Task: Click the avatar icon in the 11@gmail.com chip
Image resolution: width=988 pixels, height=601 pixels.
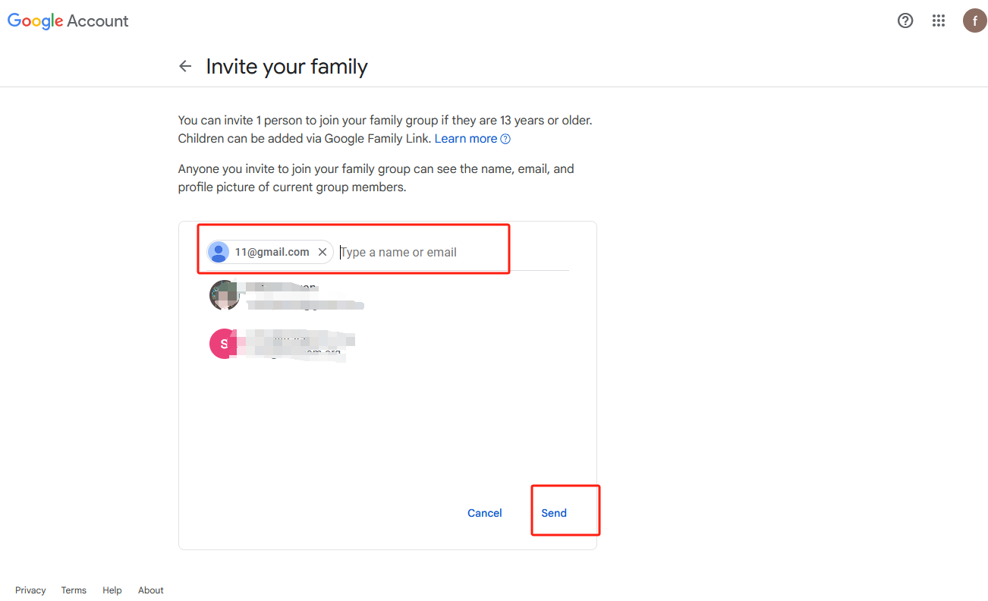Action: 219,252
